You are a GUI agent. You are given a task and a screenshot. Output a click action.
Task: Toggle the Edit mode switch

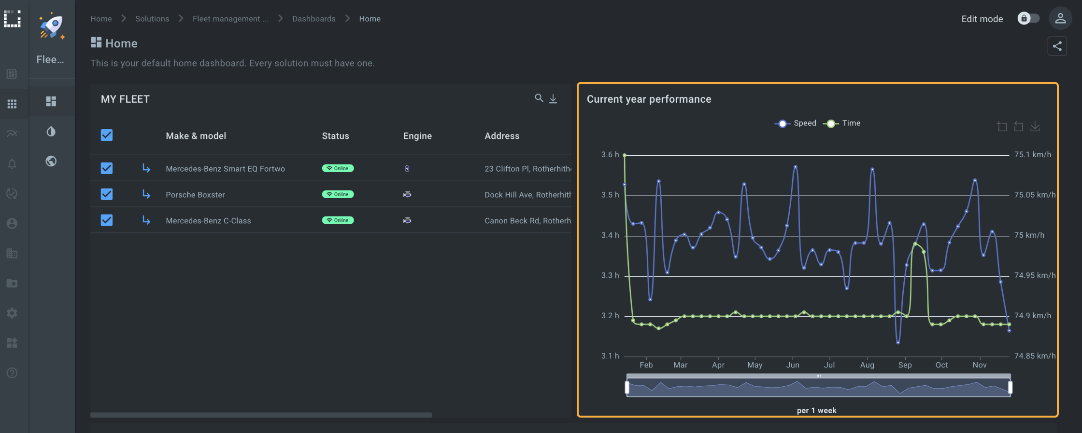pyautogui.click(x=1028, y=18)
